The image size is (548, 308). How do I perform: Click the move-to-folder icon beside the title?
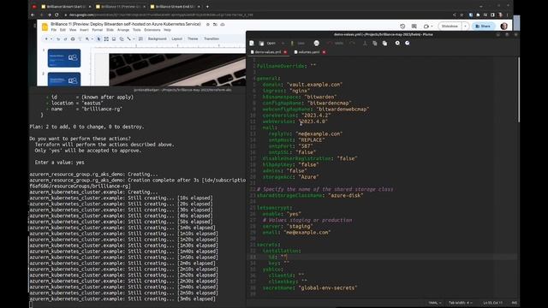(x=215, y=25)
